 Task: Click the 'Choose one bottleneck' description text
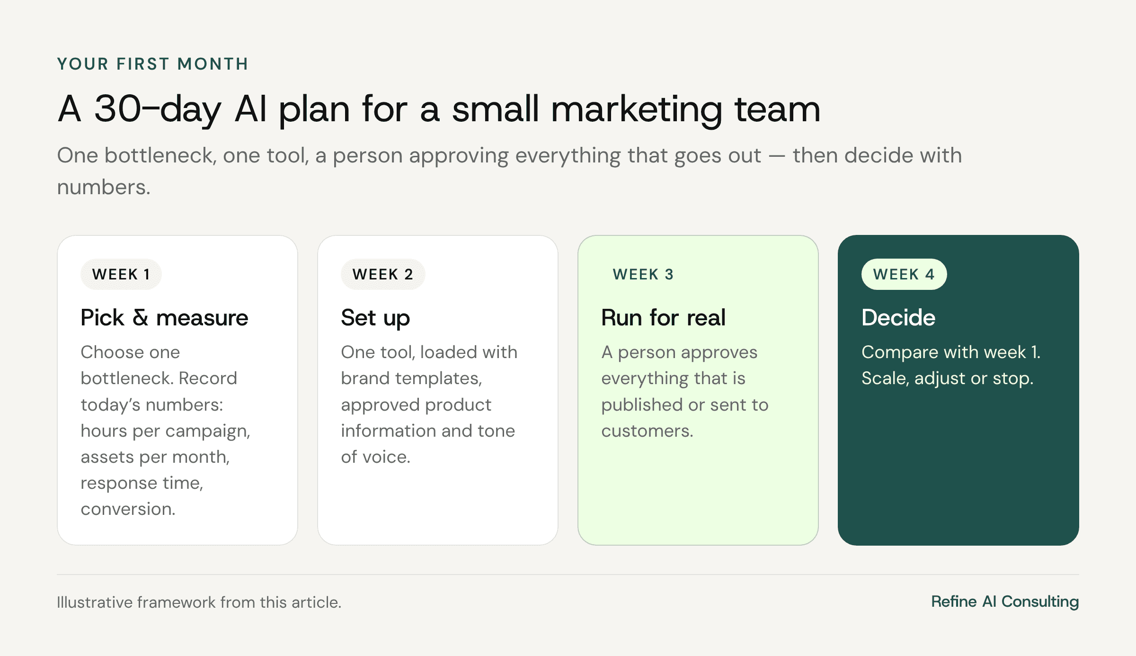click(x=166, y=431)
